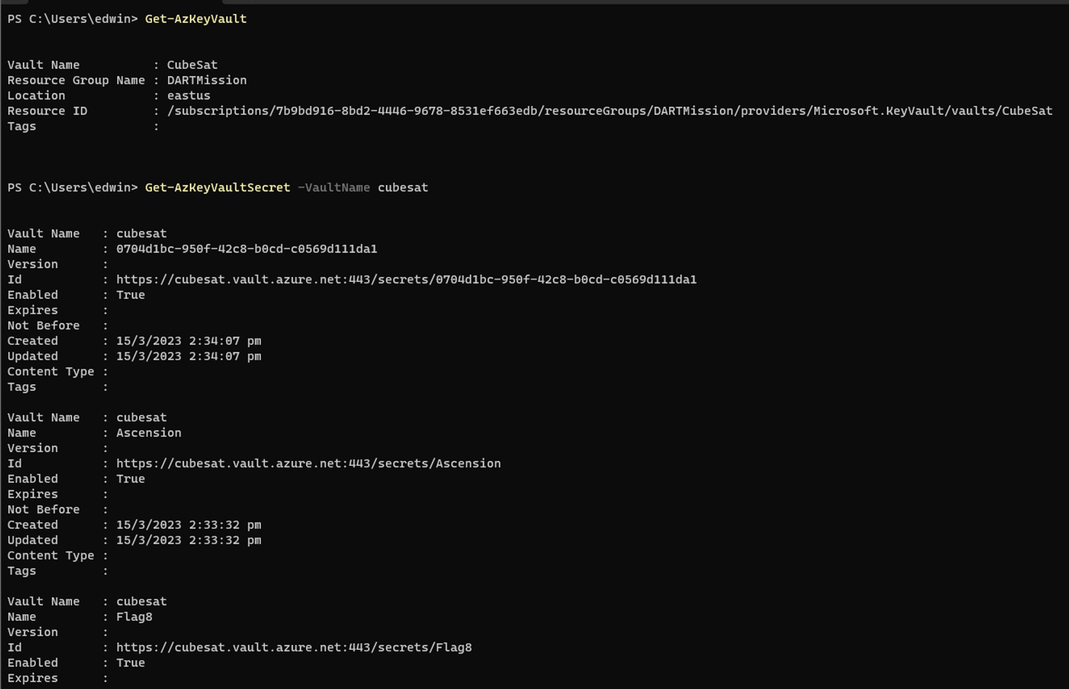Viewport: 1069px width, 689px height.
Task: Open the secrets/Ascension vault URL
Action: pyautogui.click(x=308, y=463)
